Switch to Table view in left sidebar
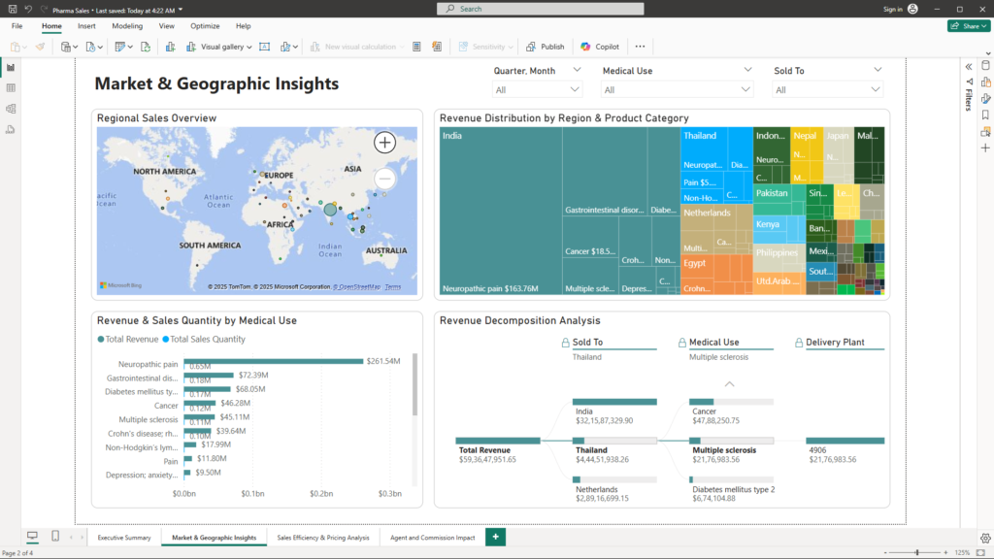The image size is (994, 559). pyautogui.click(x=11, y=88)
